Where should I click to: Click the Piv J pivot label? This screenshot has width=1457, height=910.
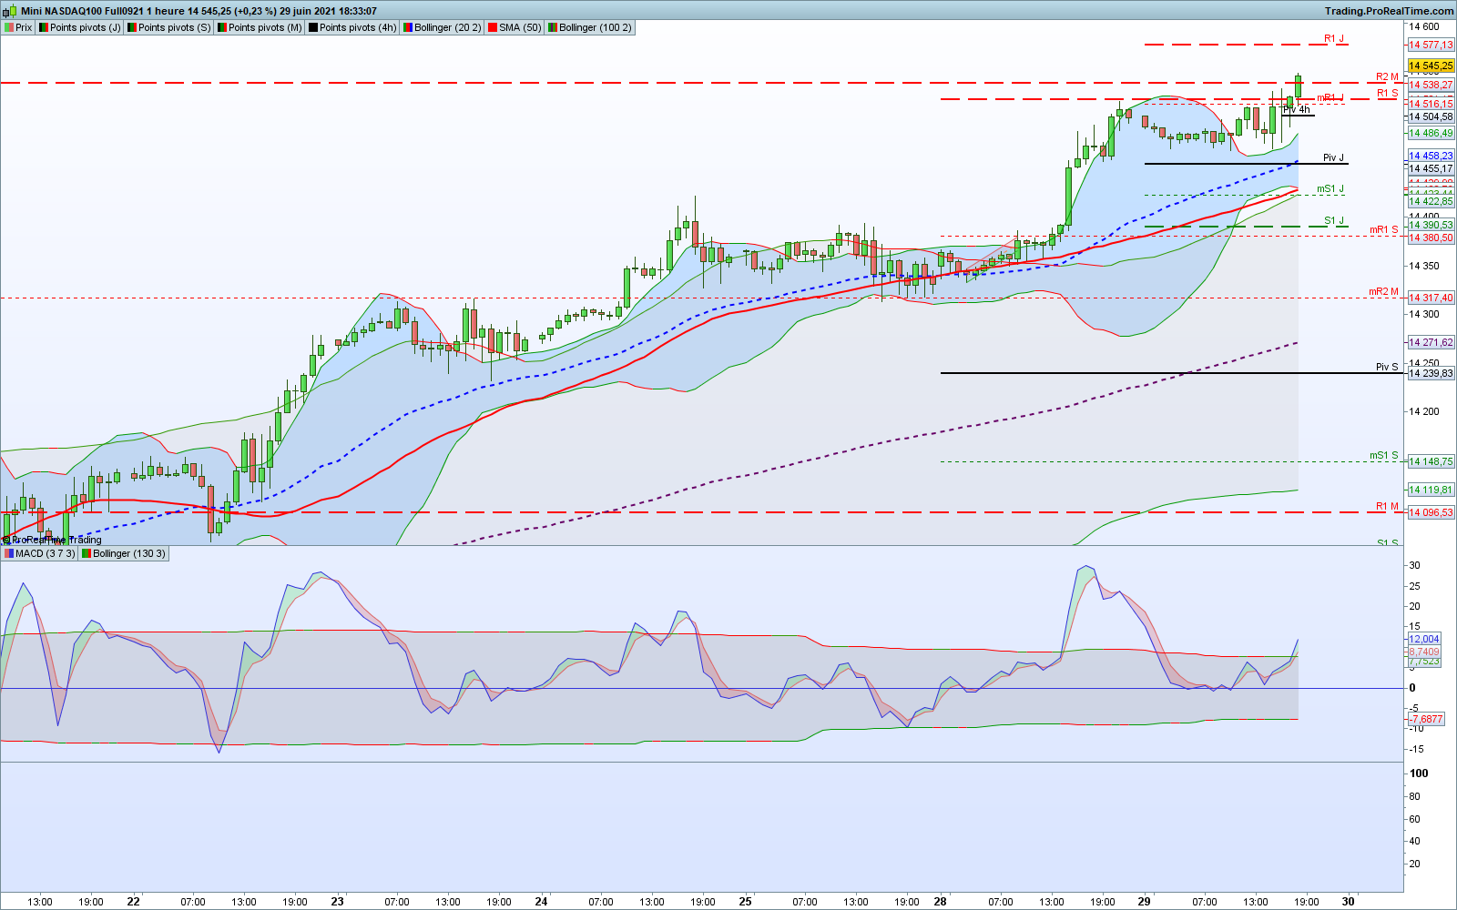tap(1333, 157)
